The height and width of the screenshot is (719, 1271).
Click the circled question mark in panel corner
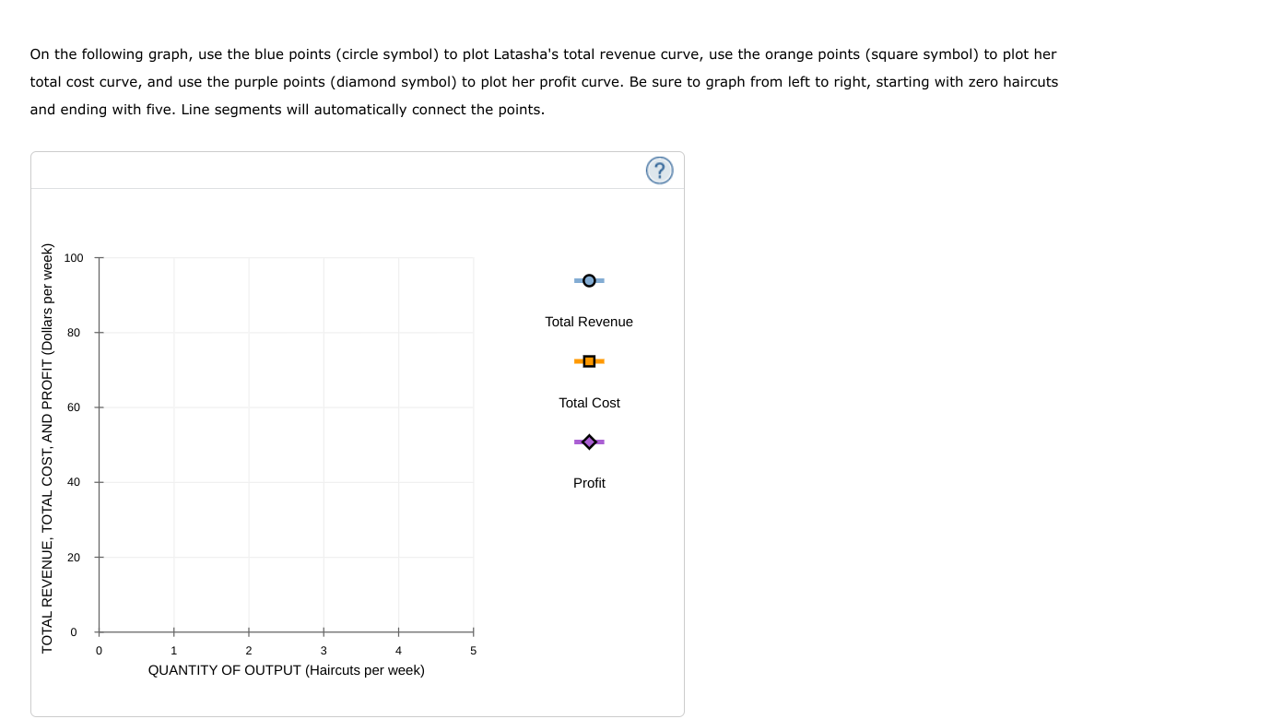coord(659,171)
